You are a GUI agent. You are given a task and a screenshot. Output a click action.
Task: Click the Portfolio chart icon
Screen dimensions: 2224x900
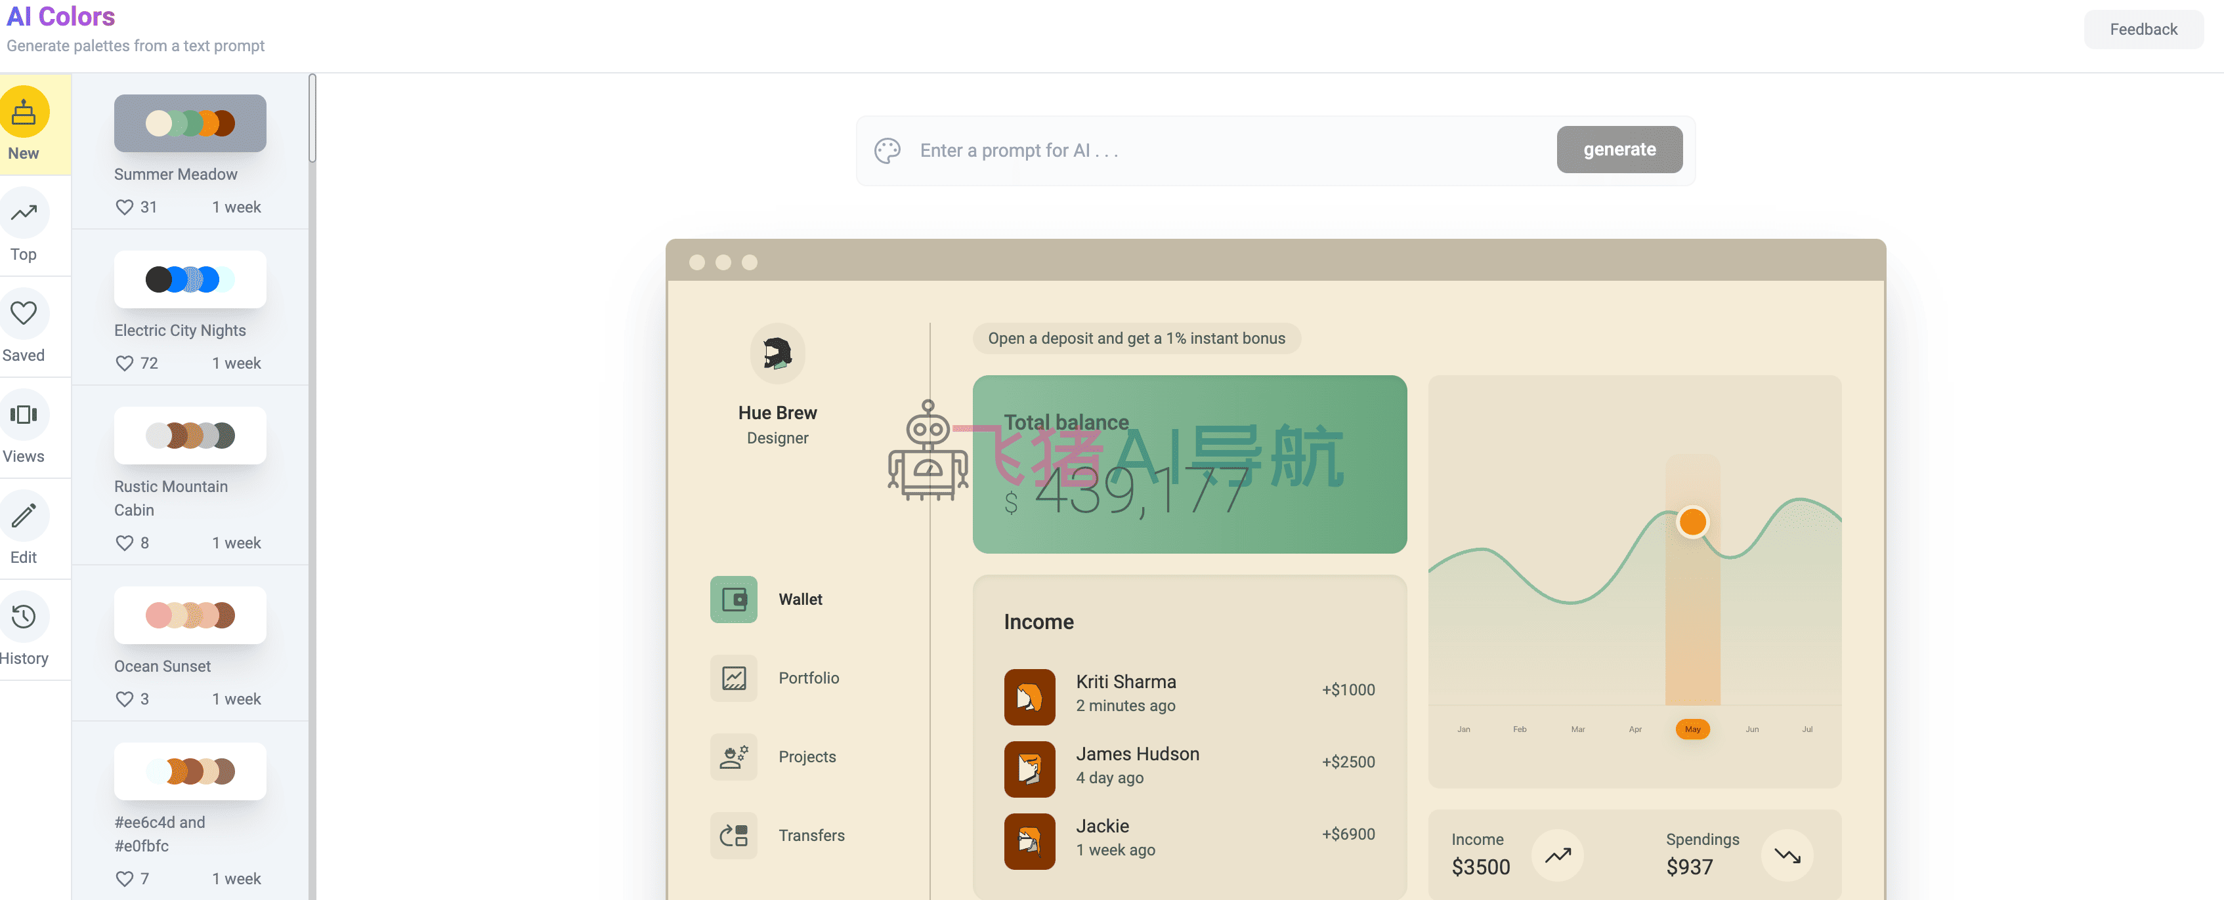click(733, 678)
